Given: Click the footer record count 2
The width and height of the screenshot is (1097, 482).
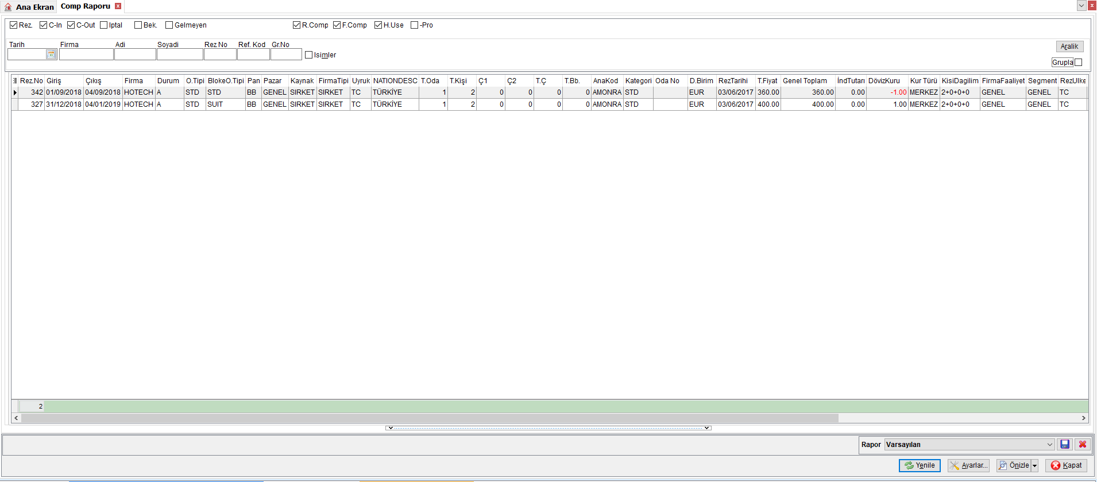Looking at the screenshot, I should [x=32, y=406].
